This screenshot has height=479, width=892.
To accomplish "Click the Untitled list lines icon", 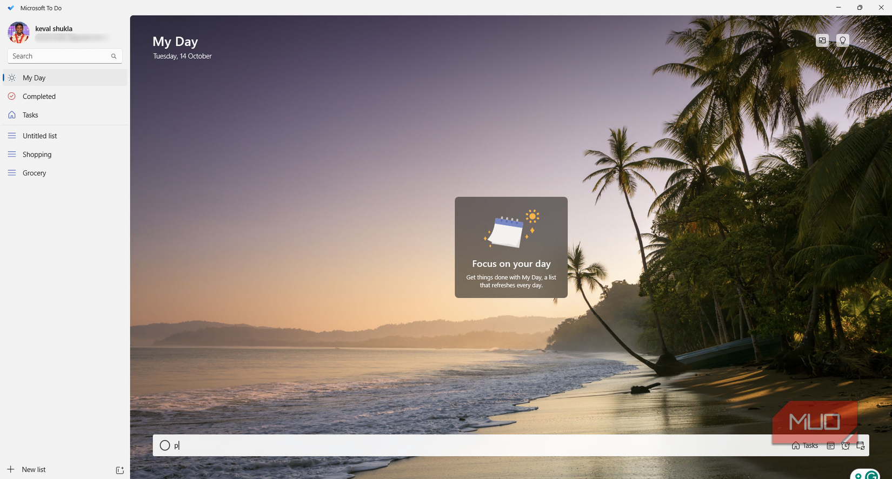I will tap(12, 136).
